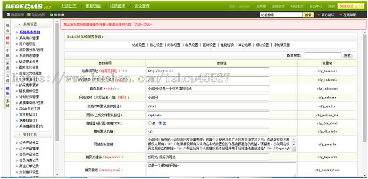Image resolution: width=368 pixels, height=179 pixels.
Task: Collapse the 系统设置 sidebar section
Action: click(x=33, y=24)
